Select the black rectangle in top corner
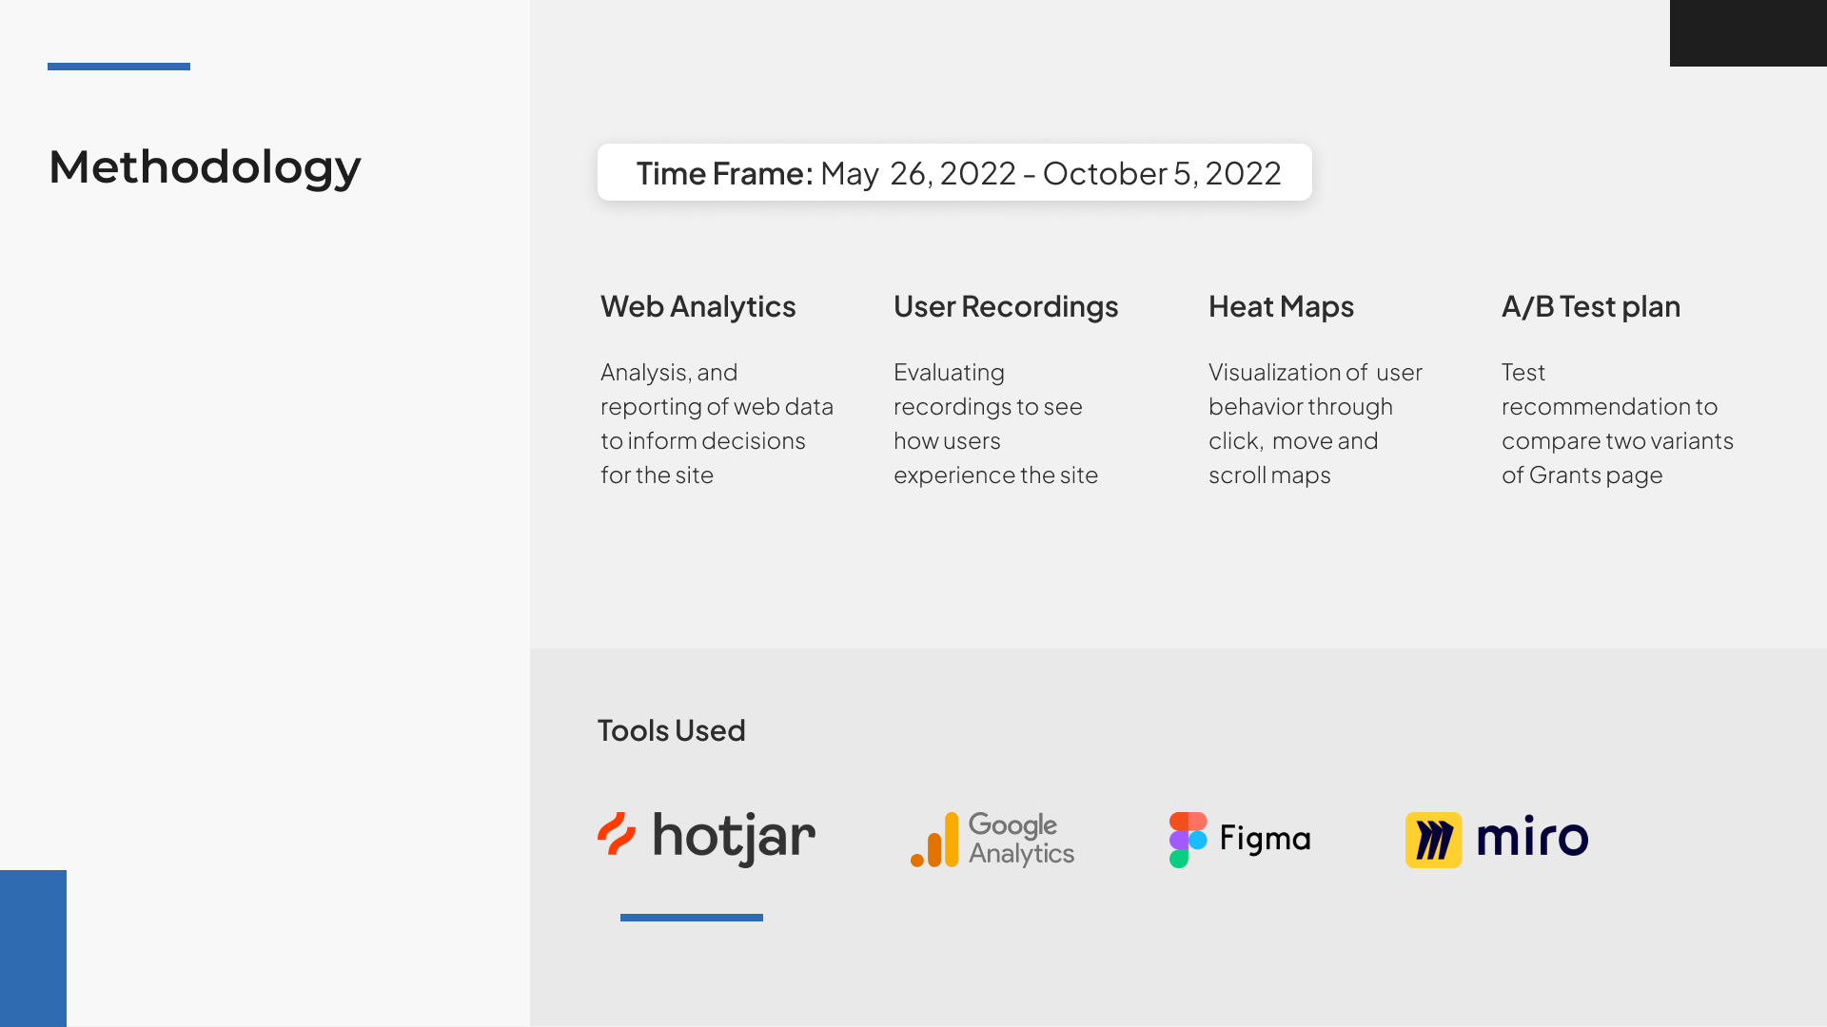1827x1027 pixels. click(x=1748, y=33)
